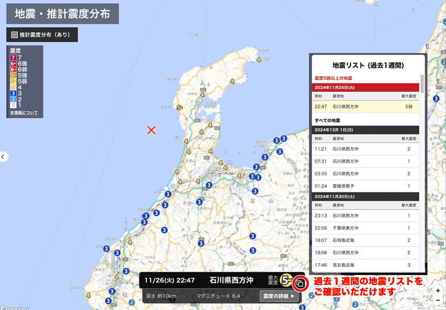Open the 本情報について link
446x310 pixels.
tap(24, 113)
